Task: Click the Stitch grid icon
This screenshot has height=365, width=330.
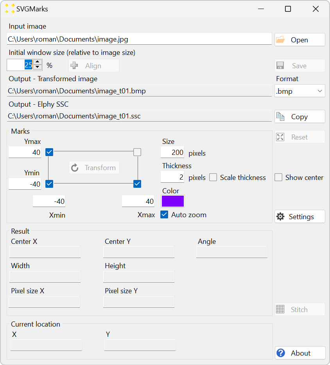Action: [280, 309]
